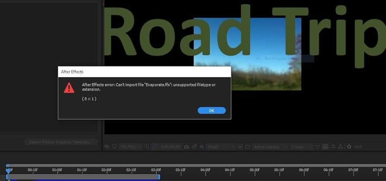Click the red warning triangle icon in the dialog
The image size is (386, 181).
69,88
